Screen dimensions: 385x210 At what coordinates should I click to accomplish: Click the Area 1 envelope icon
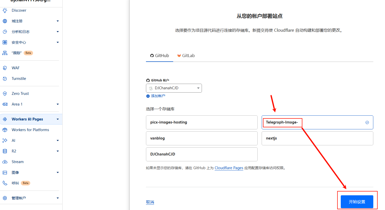pos(5,104)
